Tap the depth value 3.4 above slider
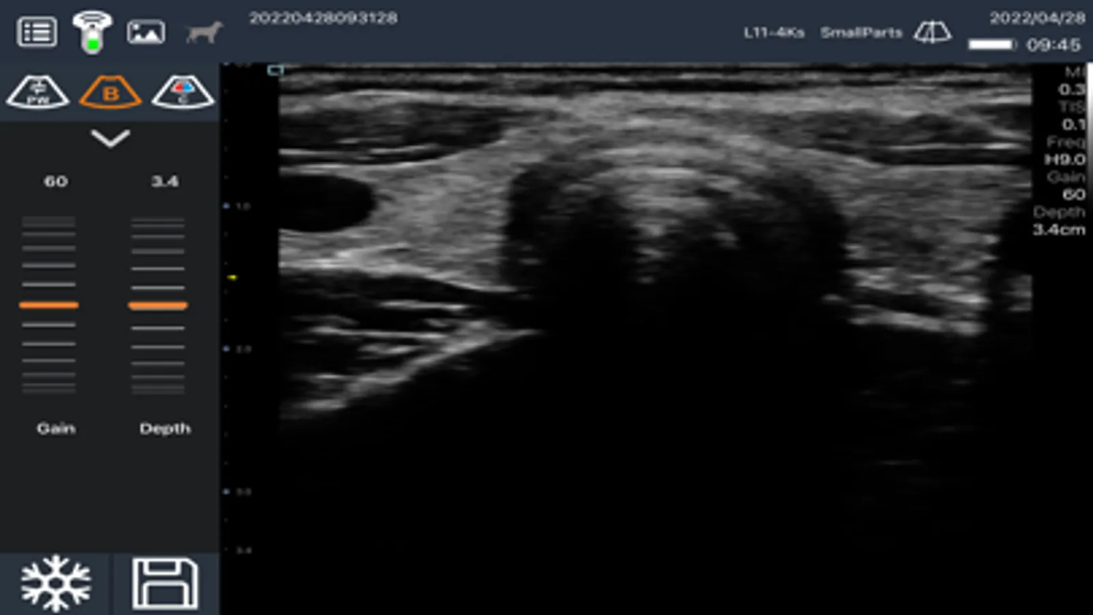 click(165, 181)
